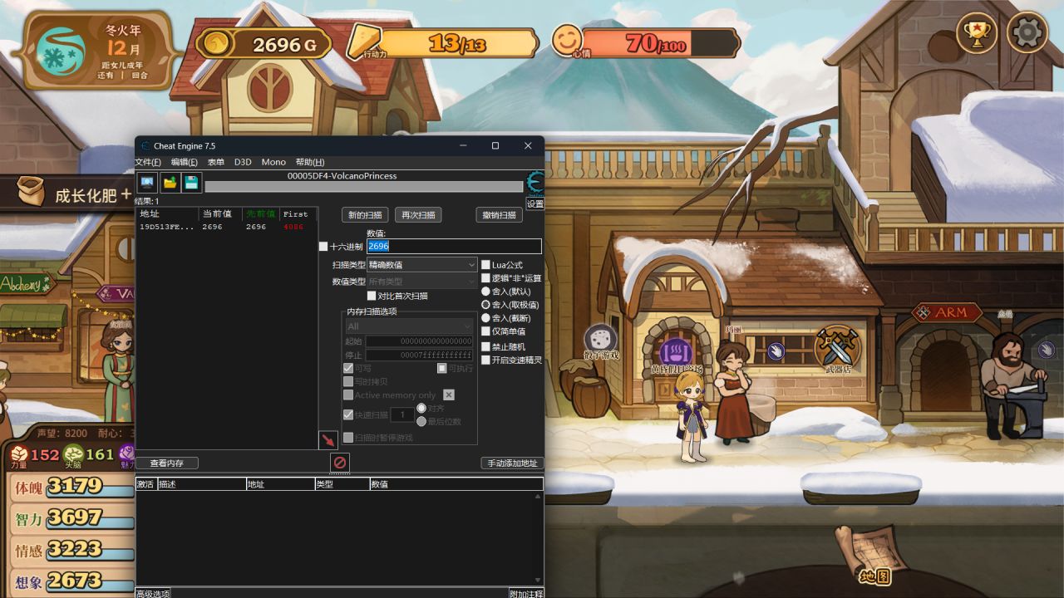Toggle the 十六进制 hexadecimal checkbox
Screen dimensions: 1064x598
point(323,247)
